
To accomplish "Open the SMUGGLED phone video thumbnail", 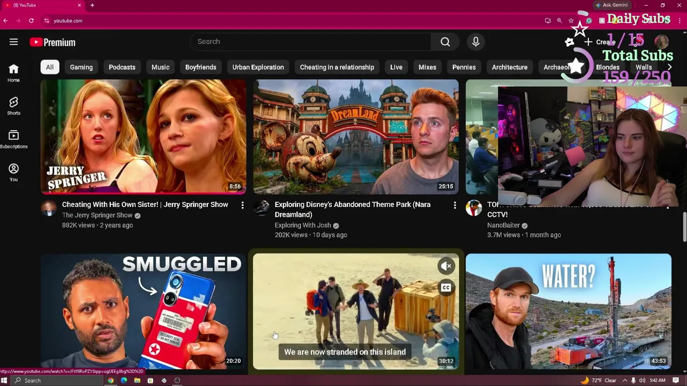I will [143, 311].
